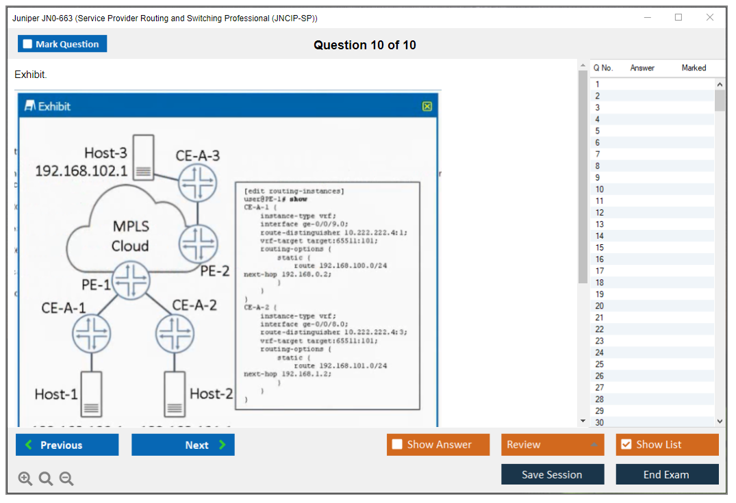Uncheck the Show List checkbox
This screenshot has height=503, width=736.
(626, 445)
